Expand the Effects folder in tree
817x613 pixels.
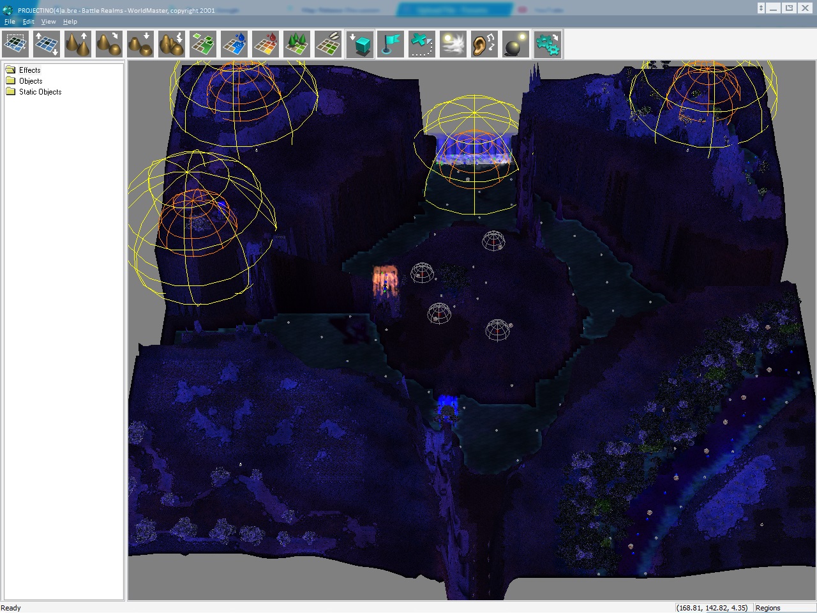[29, 70]
